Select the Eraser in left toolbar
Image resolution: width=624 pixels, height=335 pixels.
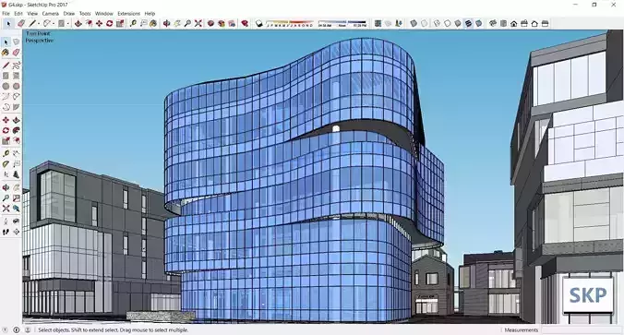[x=16, y=53]
